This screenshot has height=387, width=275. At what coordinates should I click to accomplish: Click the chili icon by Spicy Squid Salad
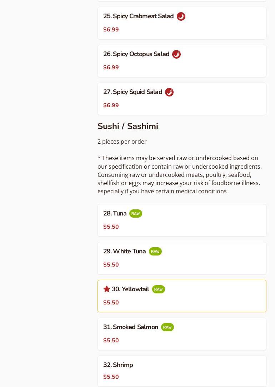(169, 92)
